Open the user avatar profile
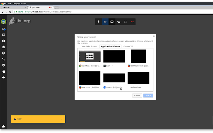The height and width of the screenshot is (133, 213). click(x=4, y=22)
